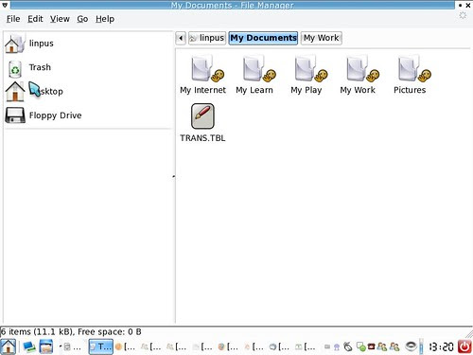Open the window menu arrow in title bar
Viewport: 473px width, 355px height.
tap(5, 5)
